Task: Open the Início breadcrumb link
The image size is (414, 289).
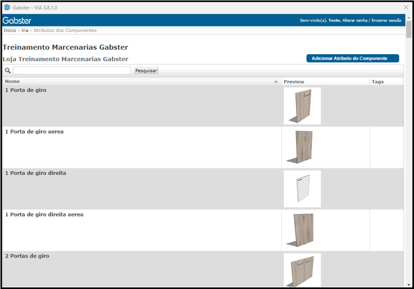Action: (9, 30)
